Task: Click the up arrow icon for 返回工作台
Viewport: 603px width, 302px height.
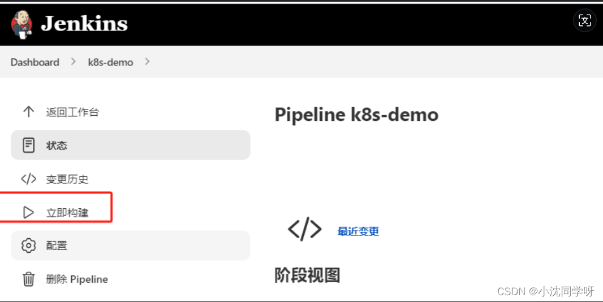Action: point(28,112)
